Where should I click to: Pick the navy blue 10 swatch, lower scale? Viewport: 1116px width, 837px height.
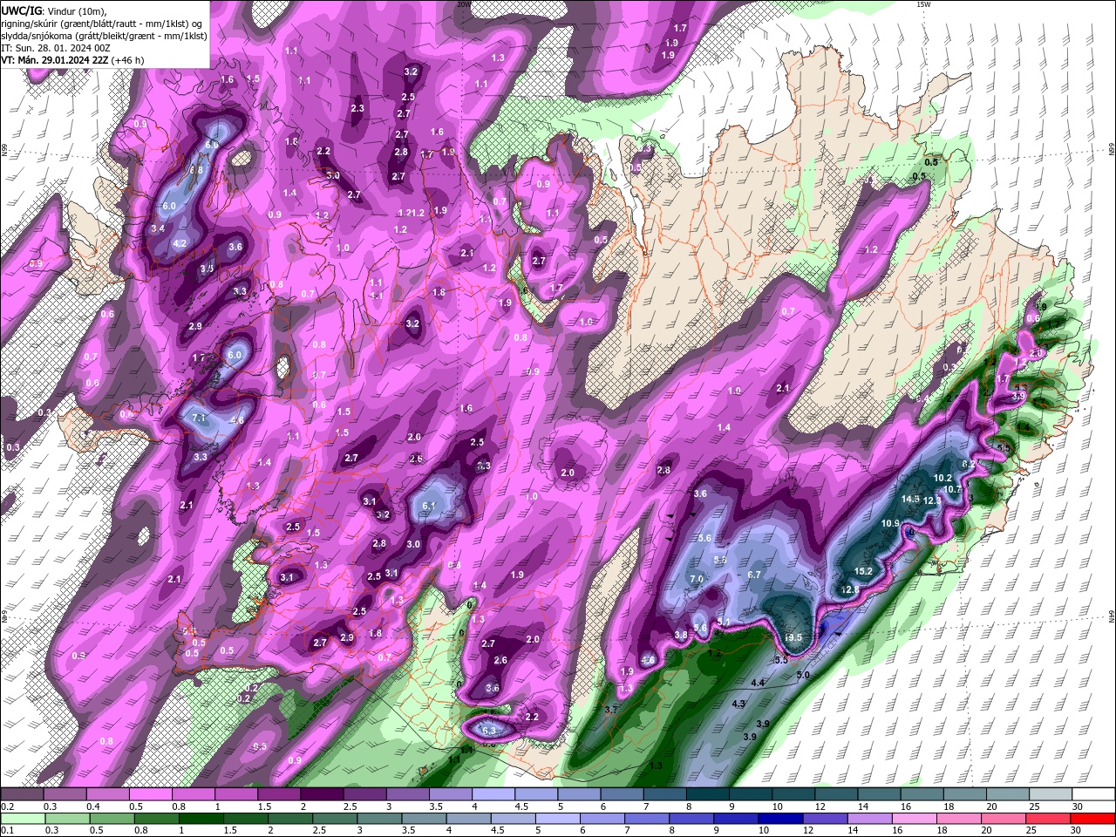click(x=779, y=819)
